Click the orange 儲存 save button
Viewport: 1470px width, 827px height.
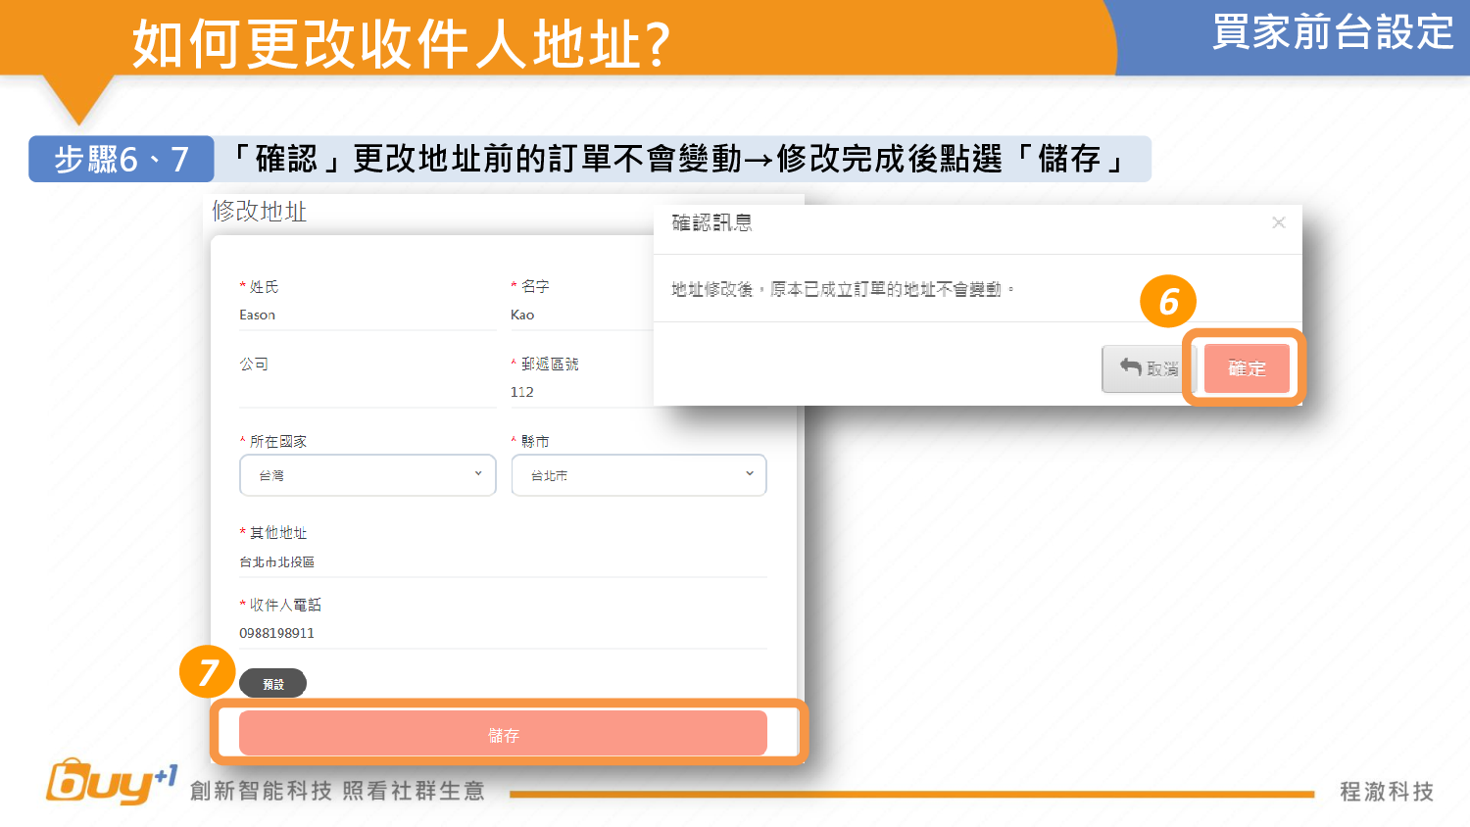(x=503, y=734)
